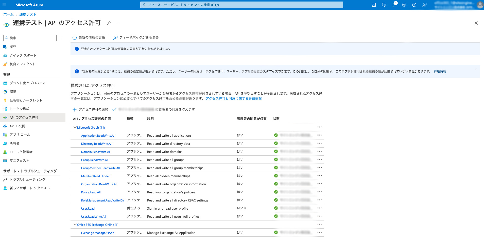Open User.ReadWrite.All permission link

click(94, 217)
